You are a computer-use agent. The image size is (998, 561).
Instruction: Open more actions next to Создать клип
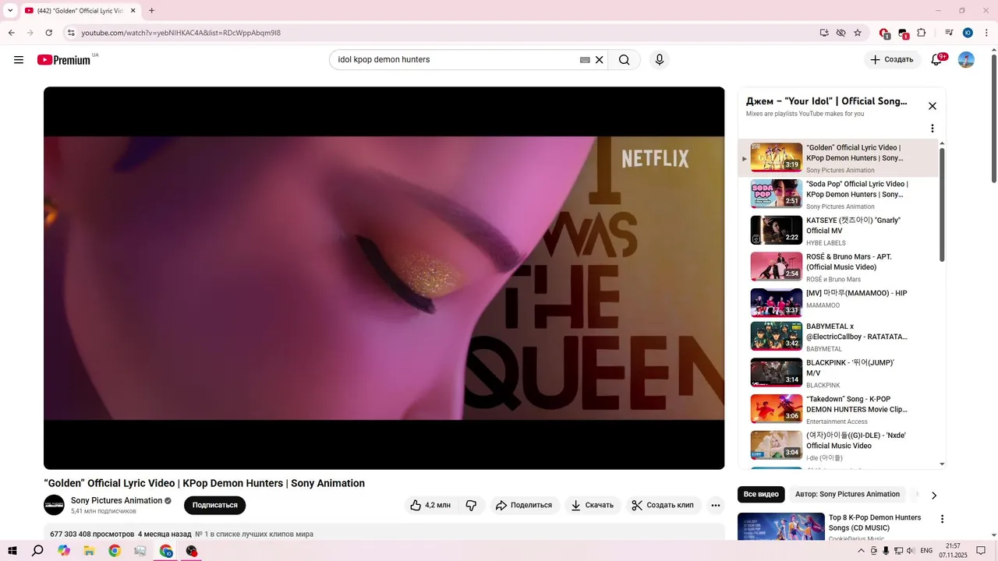pyautogui.click(x=716, y=505)
